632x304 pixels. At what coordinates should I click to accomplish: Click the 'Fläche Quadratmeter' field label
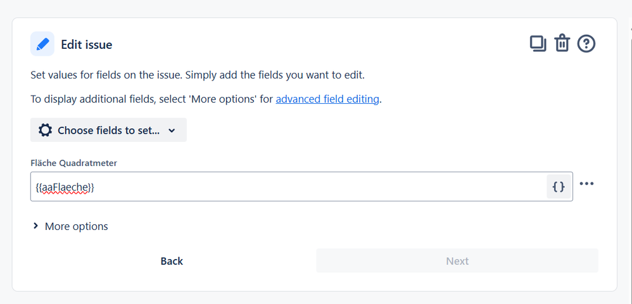coord(73,163)
